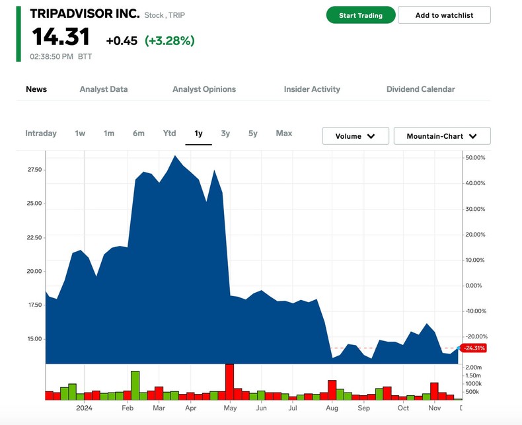Go to the Dividend Calendar tab
This screenshot has height=425, width=522.
[x=420, y=89]
